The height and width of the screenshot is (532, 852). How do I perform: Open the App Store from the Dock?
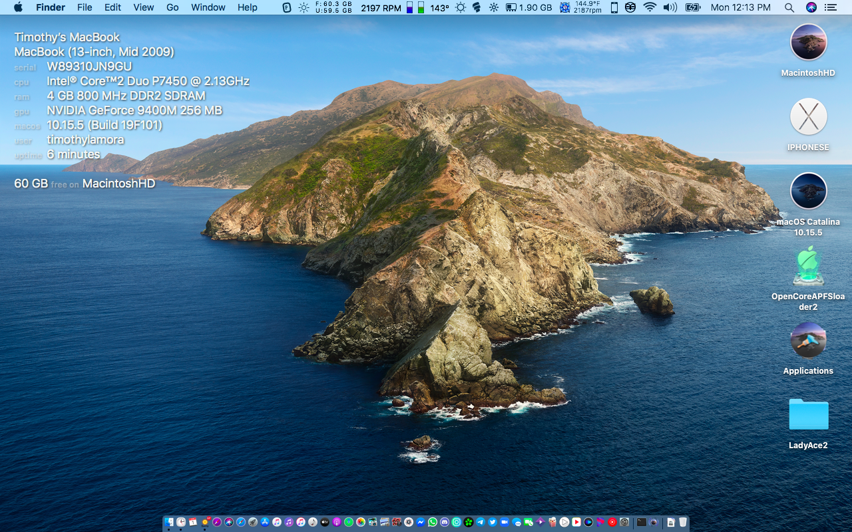click(x=265, y=522)
